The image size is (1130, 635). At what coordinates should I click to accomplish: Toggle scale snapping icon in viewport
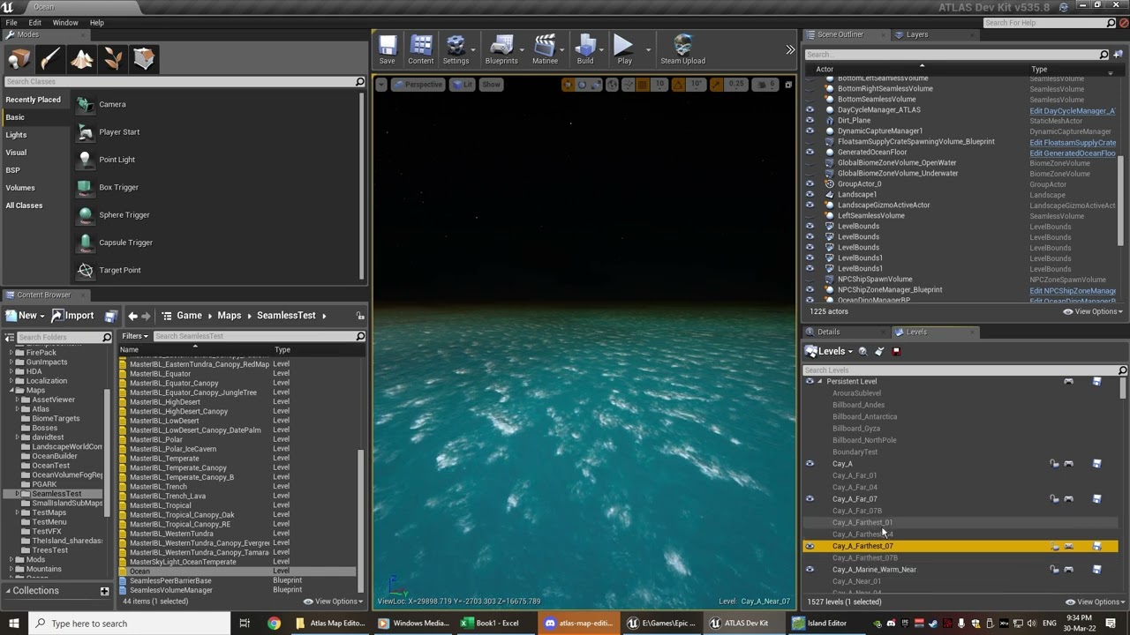718,85
